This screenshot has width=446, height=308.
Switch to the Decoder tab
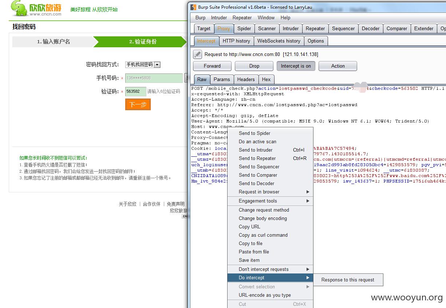(371, 29)
